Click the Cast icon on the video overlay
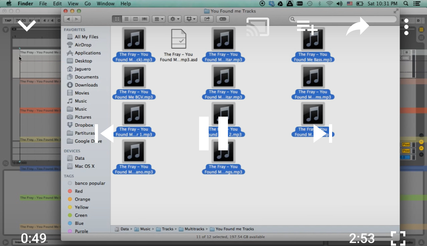Image resolution: width=427 pixels, height=246 pixels. (258, 27)
